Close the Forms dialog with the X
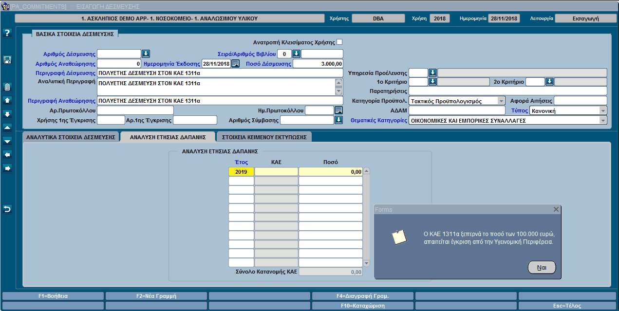The image size is (619, 311). (x=556, y=209)
